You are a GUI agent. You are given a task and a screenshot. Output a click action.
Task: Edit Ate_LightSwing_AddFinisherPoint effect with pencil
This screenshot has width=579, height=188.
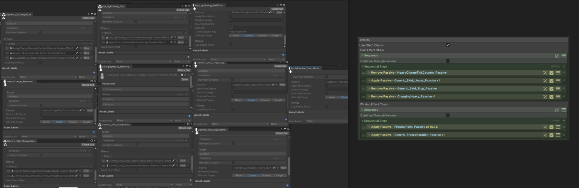pyautogui.click(x=171, y=38)
